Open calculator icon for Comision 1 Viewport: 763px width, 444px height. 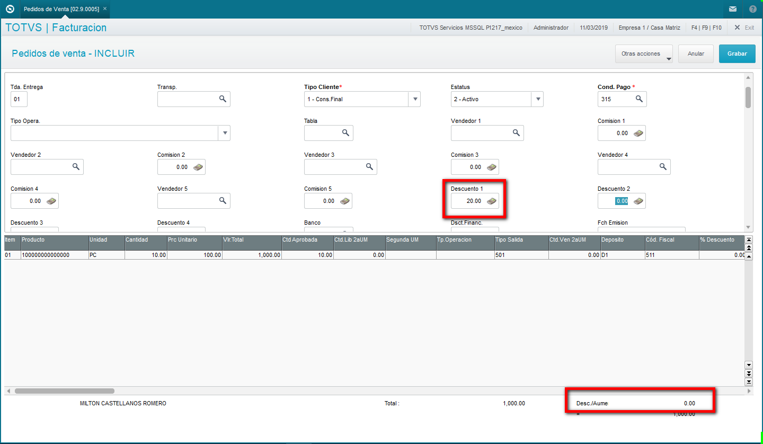638,133
